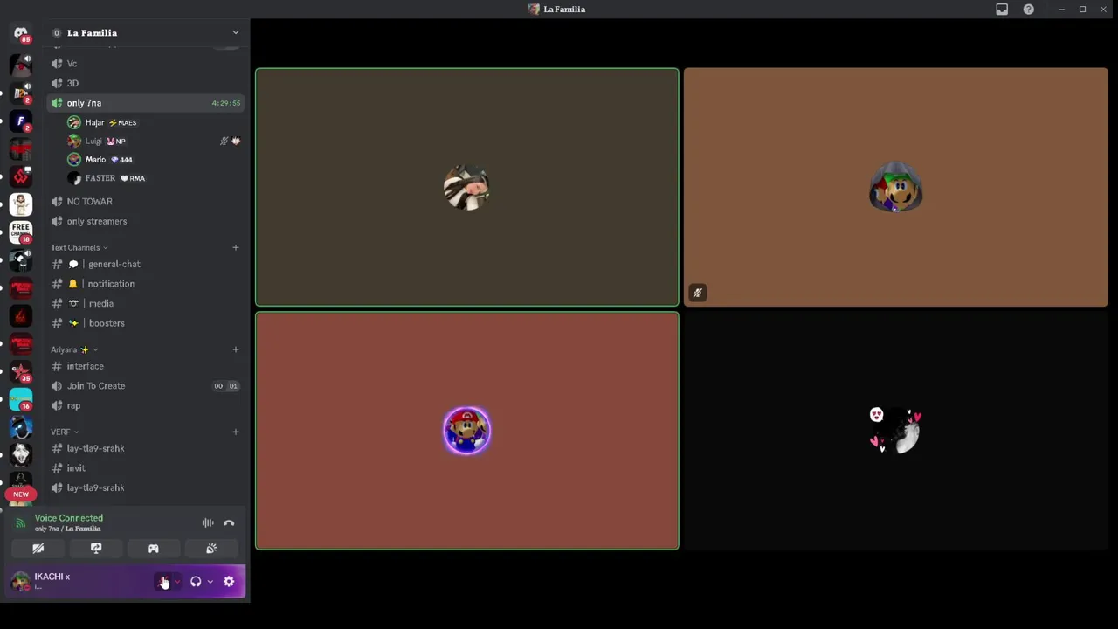Start an activity with controller icon
The height and width of the screenshot is (629, 1118).
(x=154, y=549)
